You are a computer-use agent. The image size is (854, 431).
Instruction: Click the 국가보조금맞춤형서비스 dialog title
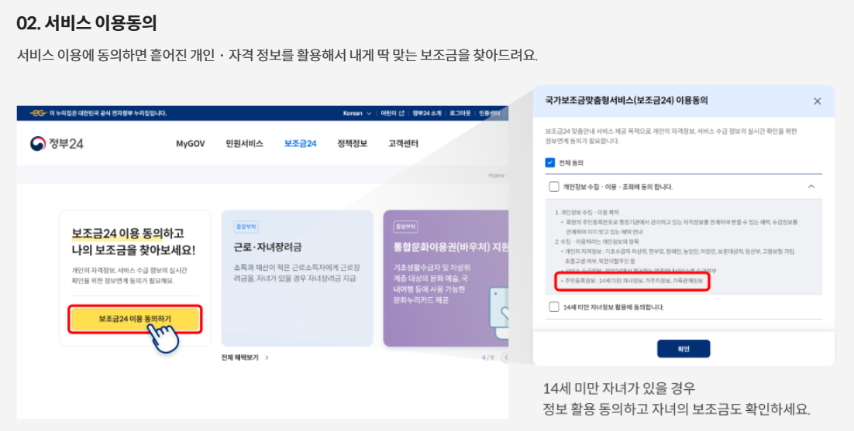(626, 101)
